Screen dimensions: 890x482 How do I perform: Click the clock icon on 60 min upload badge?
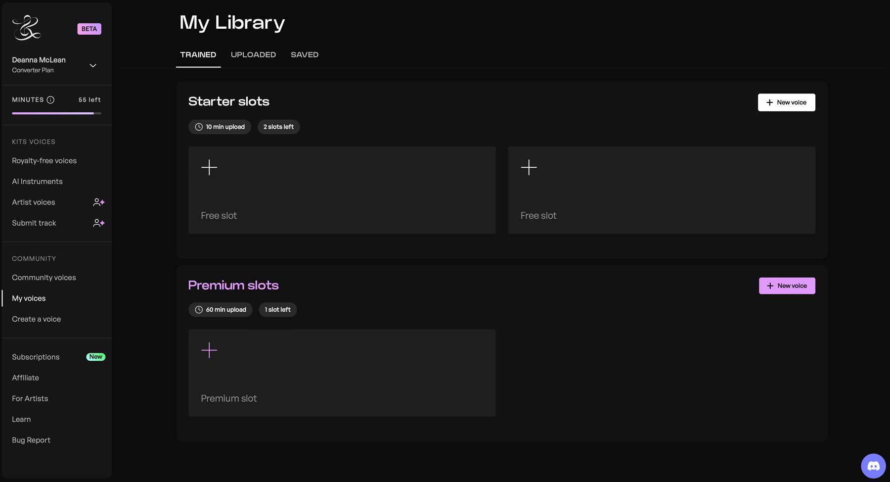pos(199,309)
